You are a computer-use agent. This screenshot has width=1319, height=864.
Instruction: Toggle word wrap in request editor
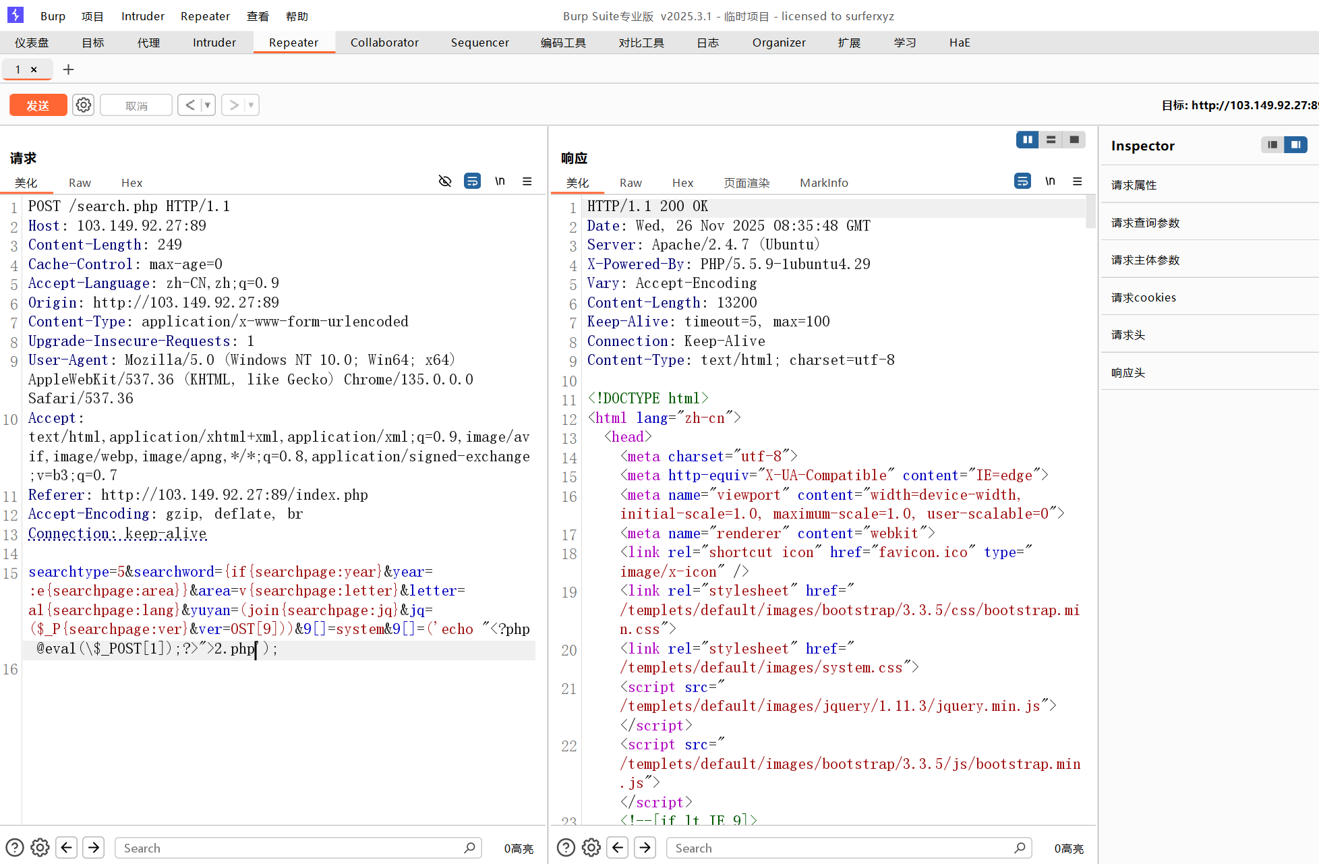point(472,181)
